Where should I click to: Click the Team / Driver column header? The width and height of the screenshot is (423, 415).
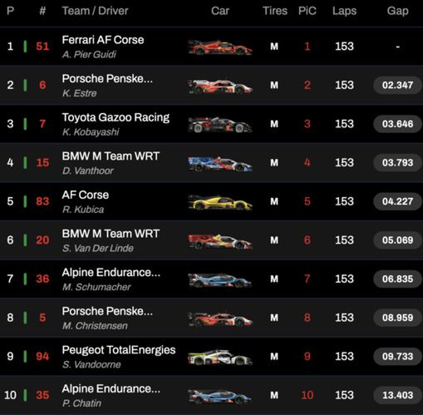tap(95, 11)
